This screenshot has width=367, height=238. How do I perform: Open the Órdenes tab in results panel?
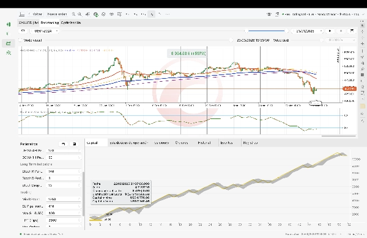(182, 143)
